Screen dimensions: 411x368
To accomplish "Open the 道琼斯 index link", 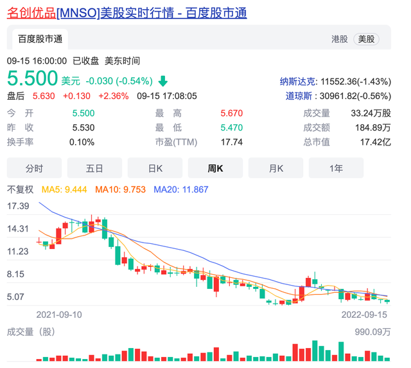I will (x=299, y=96).
